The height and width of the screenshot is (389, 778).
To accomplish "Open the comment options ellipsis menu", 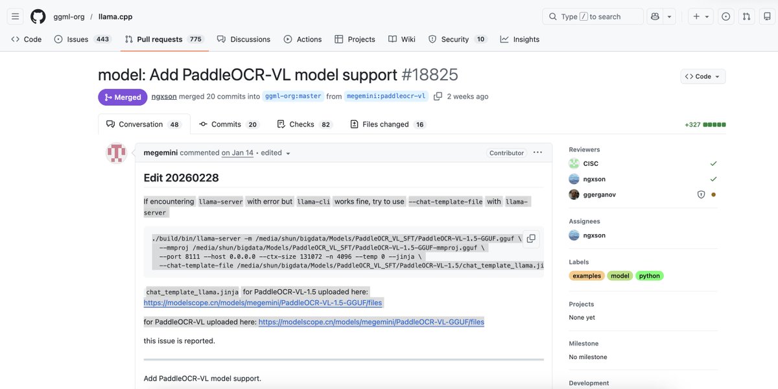I will coord(537,153).
